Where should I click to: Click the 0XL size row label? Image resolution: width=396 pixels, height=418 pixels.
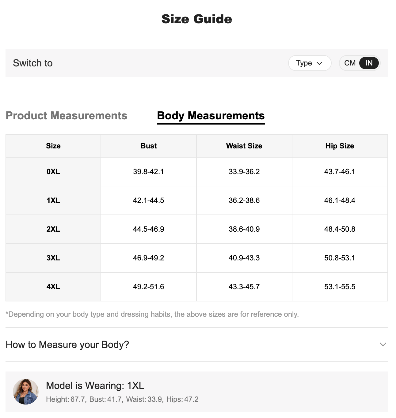(53, 172)
